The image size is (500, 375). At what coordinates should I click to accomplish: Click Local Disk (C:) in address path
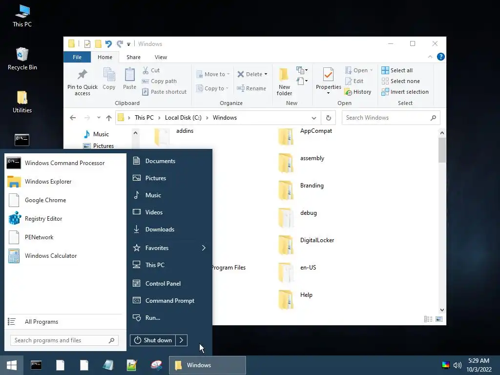183,118
